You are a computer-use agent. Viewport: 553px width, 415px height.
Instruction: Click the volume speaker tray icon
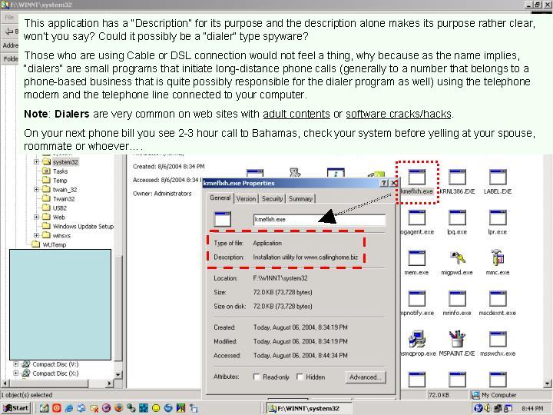[x=488, y=408]
